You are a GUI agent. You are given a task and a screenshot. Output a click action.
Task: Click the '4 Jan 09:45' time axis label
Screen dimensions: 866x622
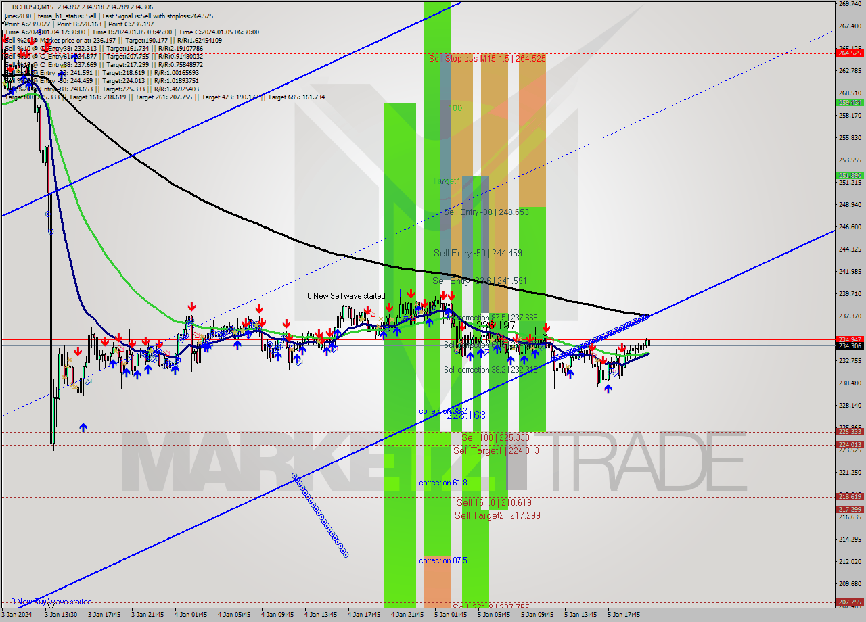click(277, 615)
